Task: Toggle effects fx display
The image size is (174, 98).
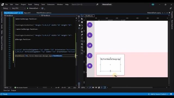Action: click(x=90, y=88)
